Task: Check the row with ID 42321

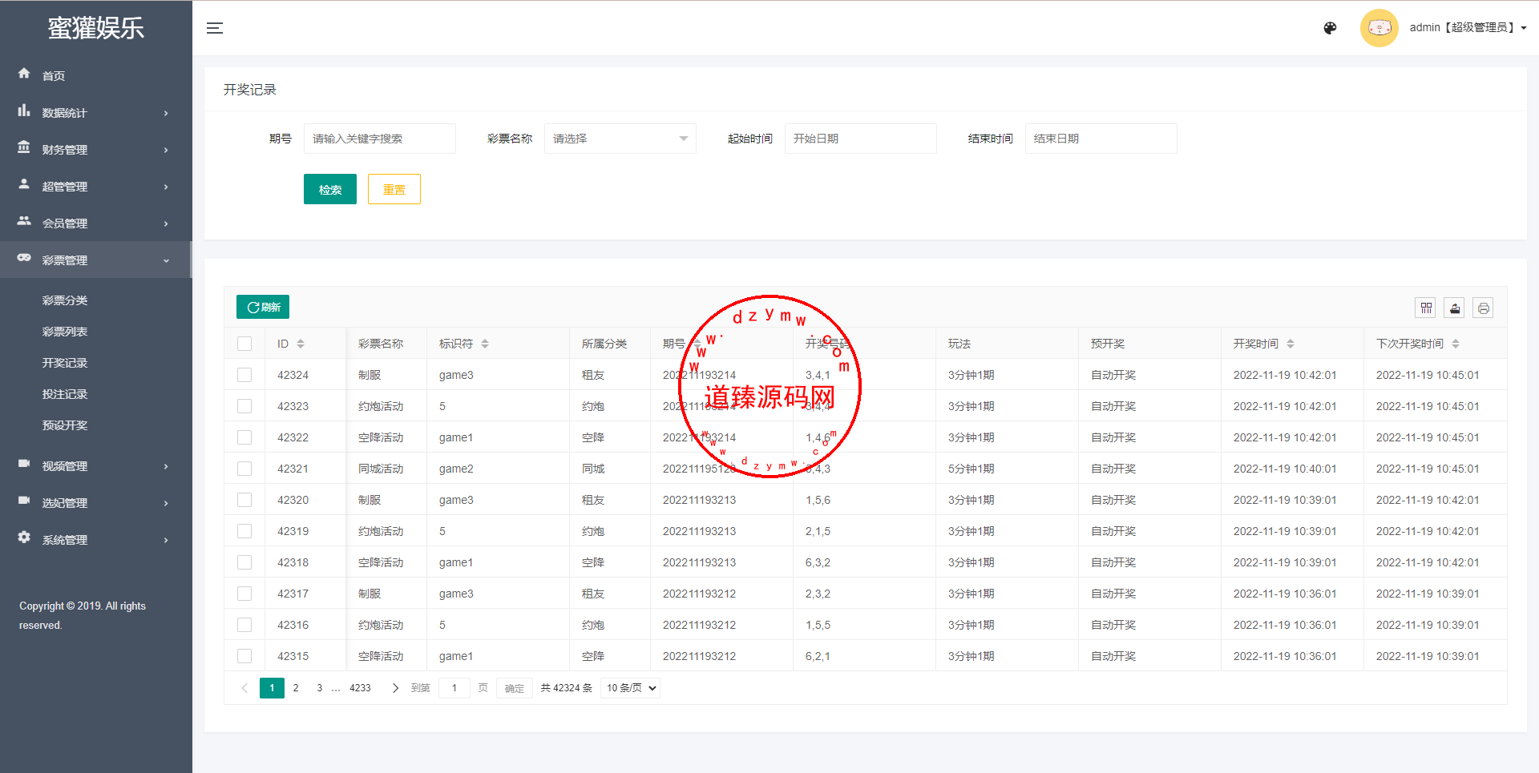Action: (x=244, y=469)
